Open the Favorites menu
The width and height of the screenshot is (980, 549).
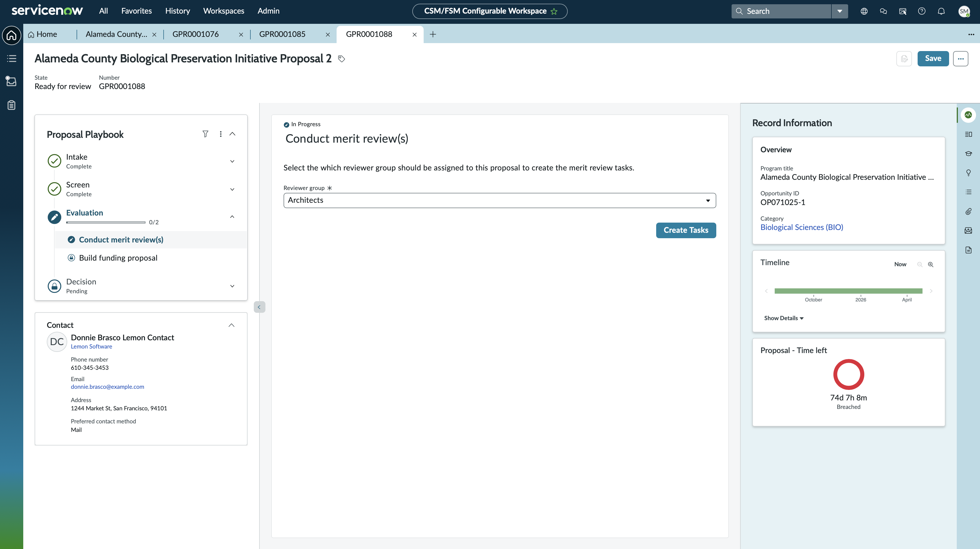pyautogui.click(x=136, y=11)
